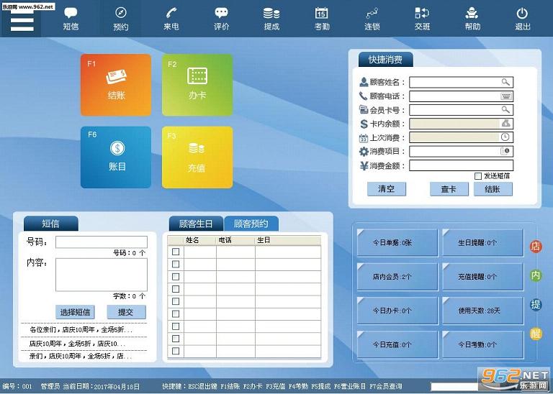Screen dimensions: 553x394
Task: Click the yellow 醒 circle icon
Action: click(536, 334)
